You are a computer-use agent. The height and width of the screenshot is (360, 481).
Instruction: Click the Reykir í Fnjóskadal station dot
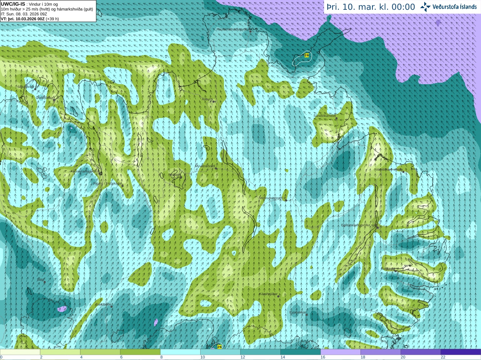122,186
